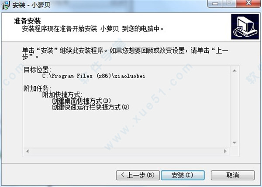The width and height of the screenshot is (262, 187).
Task: Start installation with the 安装(I) button
Action: click(183, 175)
